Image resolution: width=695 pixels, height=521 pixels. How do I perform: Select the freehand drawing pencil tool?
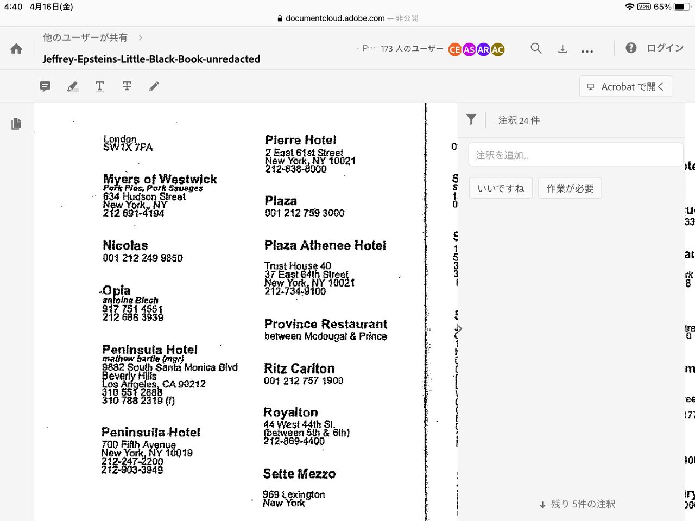click(154, 86)
